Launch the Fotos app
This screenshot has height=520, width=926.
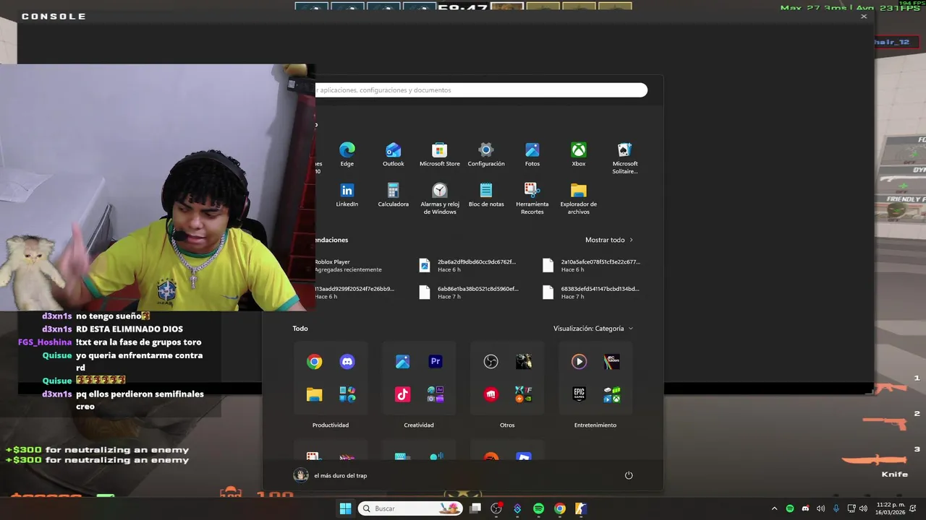point(532,155)
